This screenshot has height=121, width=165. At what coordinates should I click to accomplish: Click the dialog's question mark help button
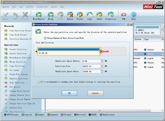pyautogui.click(x=128, y=24)
